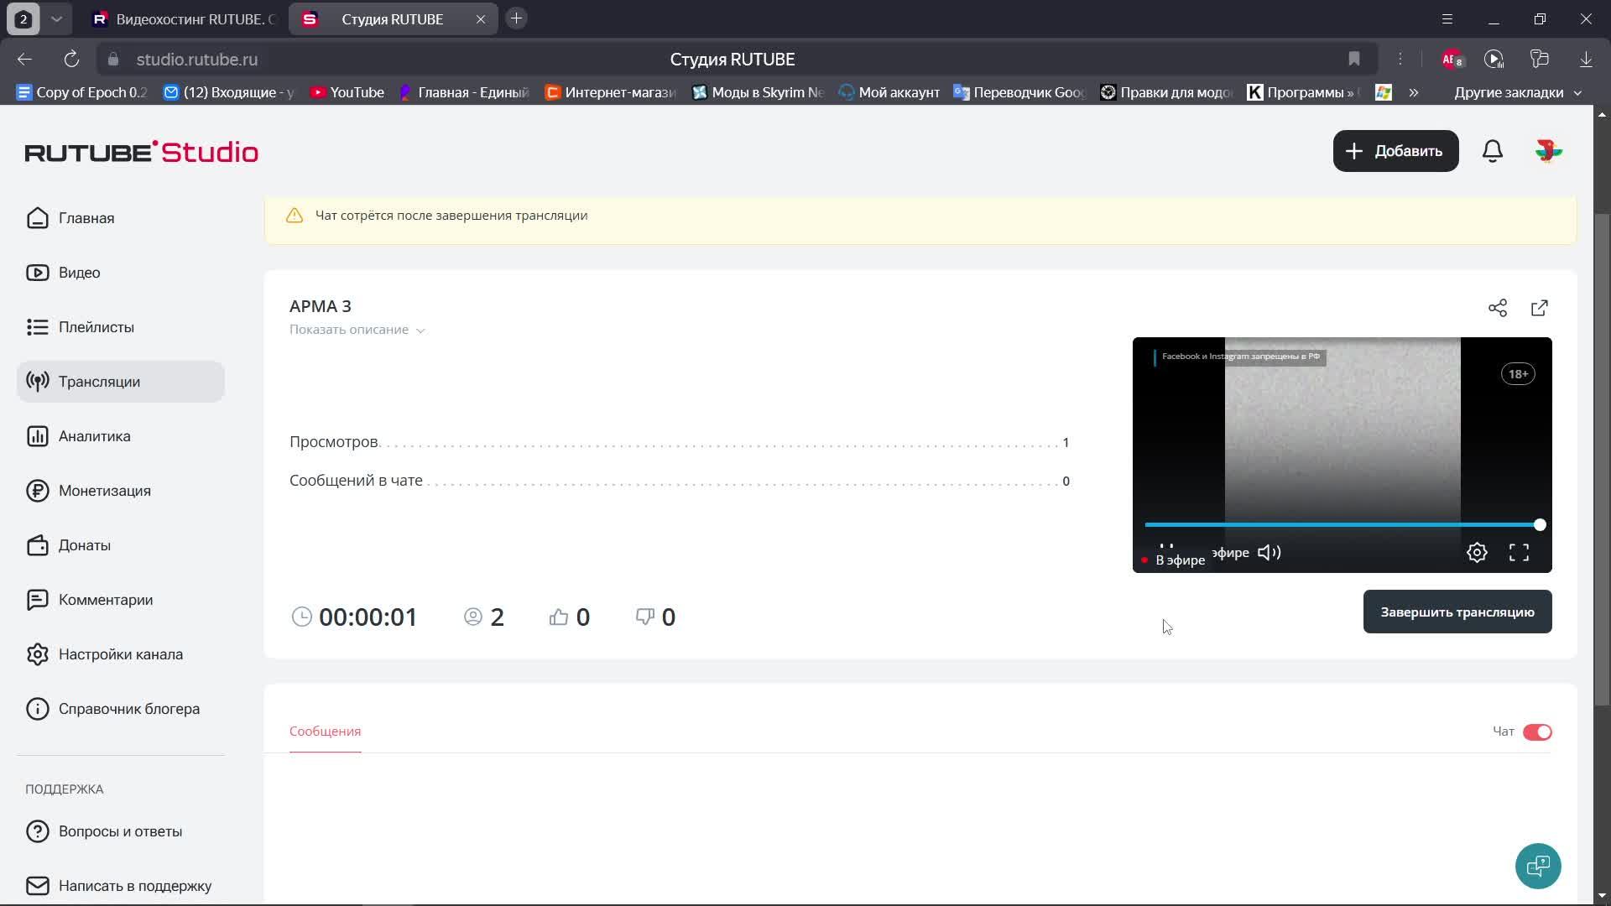This screenshot has height=906, width=1611.
Task: Open the Переводчик Google bookmark
Action: point(1020,92)
